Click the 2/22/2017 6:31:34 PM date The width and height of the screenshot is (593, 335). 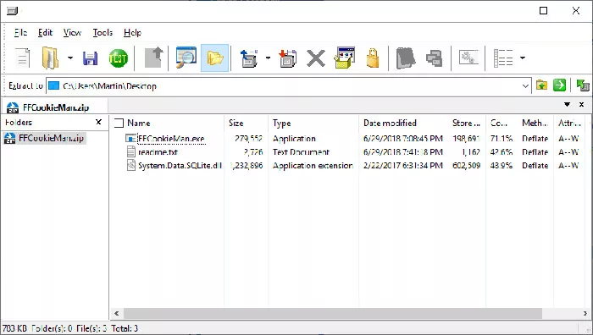402,166
